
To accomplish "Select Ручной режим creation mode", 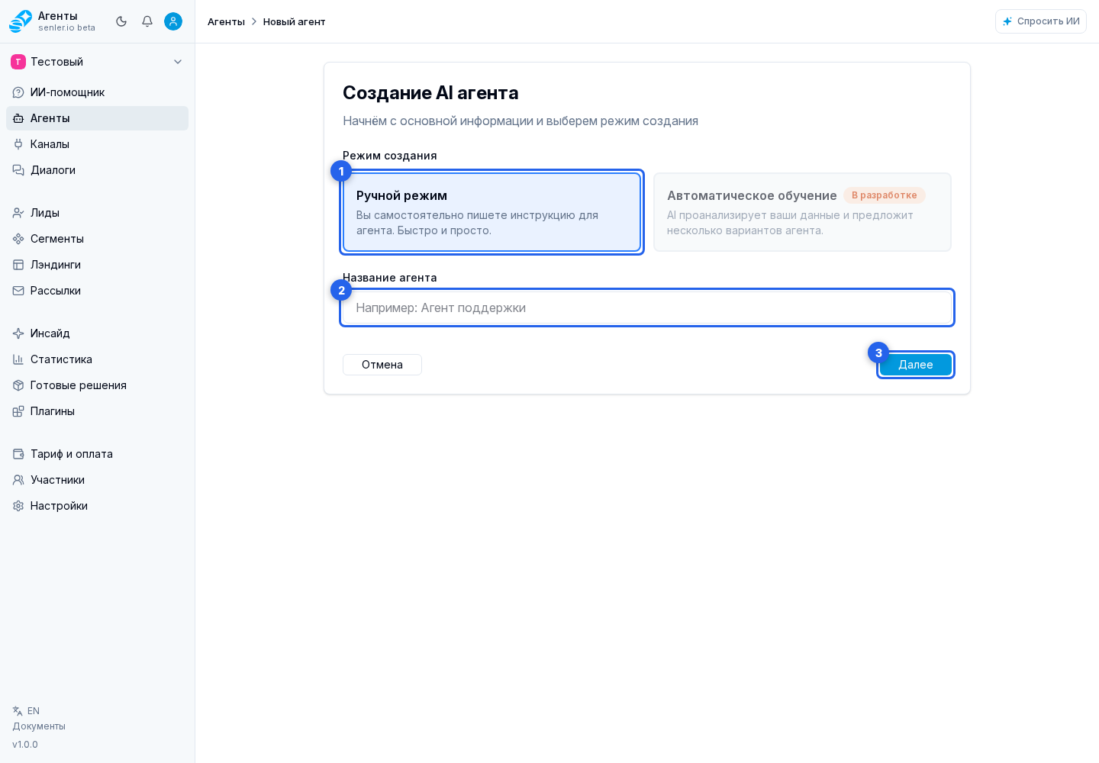I will pyautogui.click(x=491, y=212).
